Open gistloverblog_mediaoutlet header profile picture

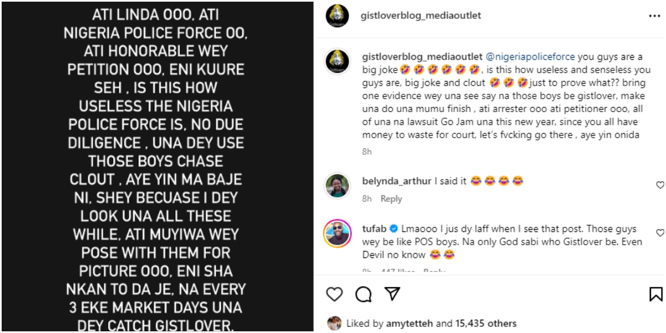click(x=337, y=16)
